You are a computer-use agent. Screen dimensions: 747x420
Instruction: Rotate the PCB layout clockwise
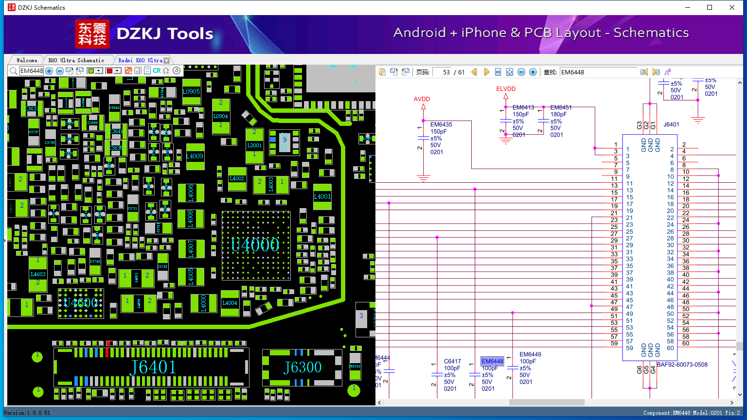pos(70,71)
